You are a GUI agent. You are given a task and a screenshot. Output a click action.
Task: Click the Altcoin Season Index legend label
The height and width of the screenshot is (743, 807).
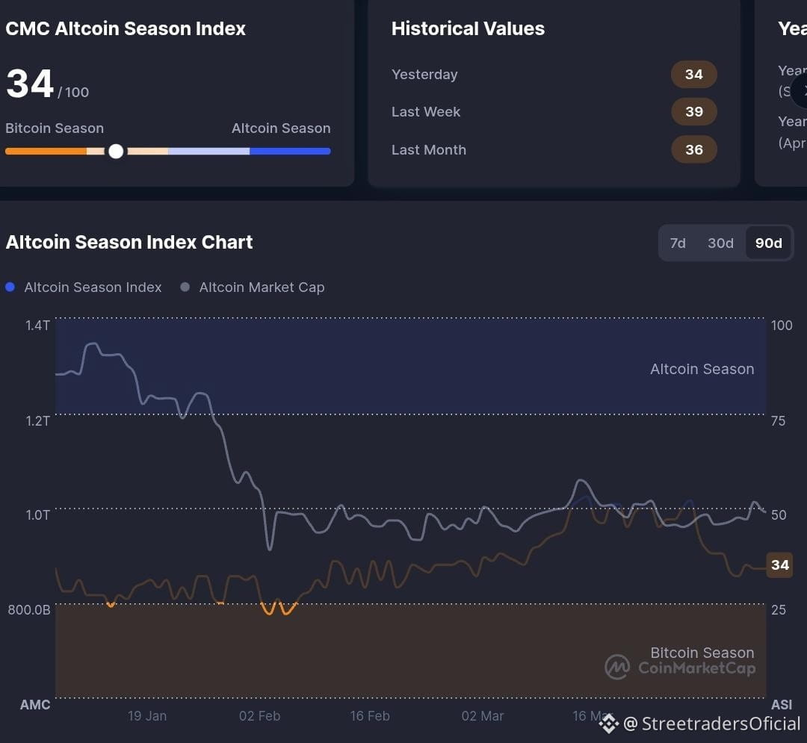coord(93,287)
